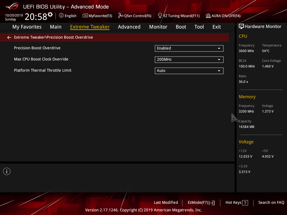
Task: Click memory voltage value 1.373 V
Action: pyautogui.click(x=268, y=111)
